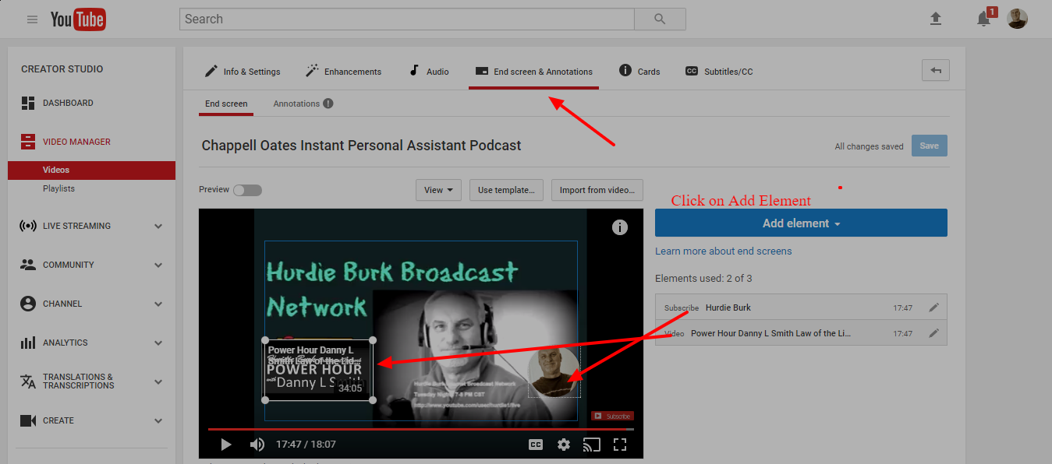Open the account avatar menu
Image resolution: width=1052 pixels, height=464 pixels.
click(x=1017, y=19)
